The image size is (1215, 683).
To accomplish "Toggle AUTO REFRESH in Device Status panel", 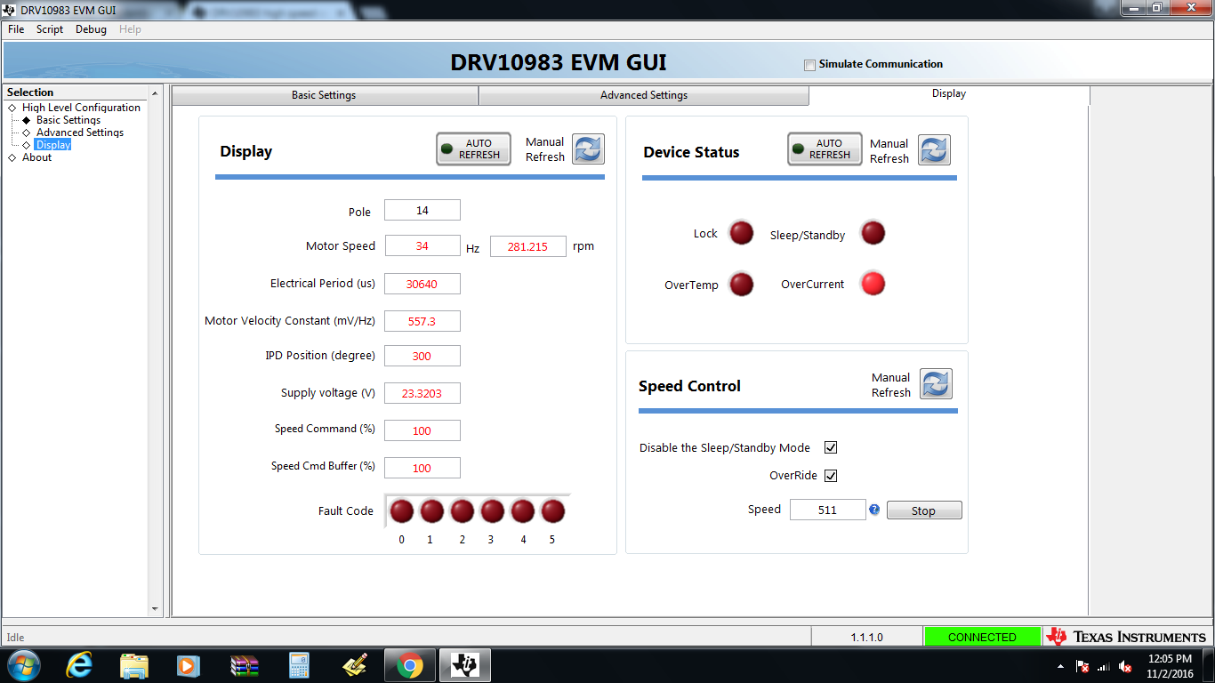I will point(825,149).
